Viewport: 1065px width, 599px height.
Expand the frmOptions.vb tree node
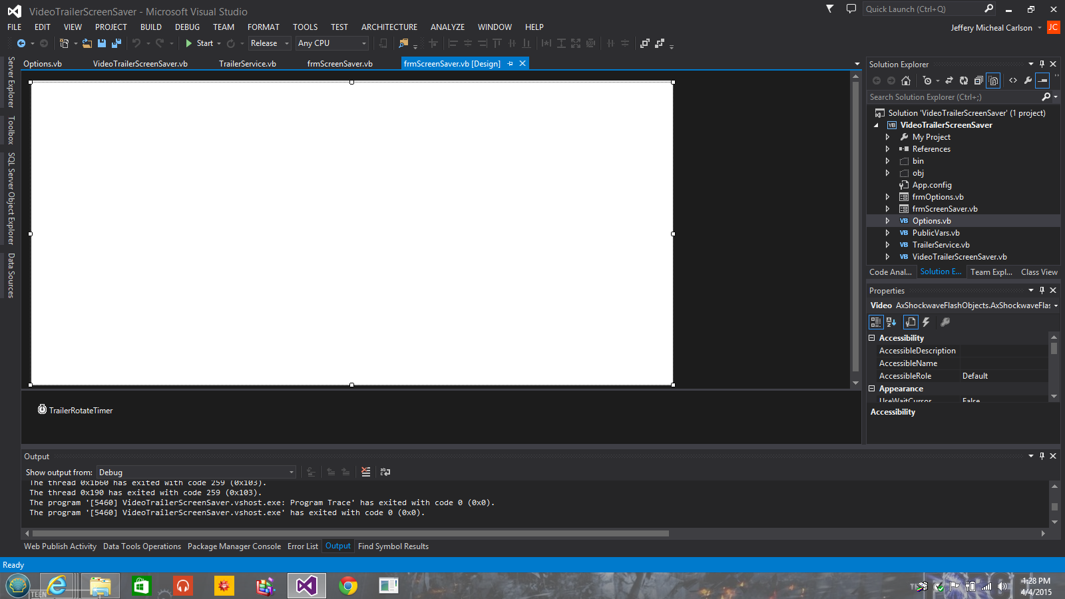click(887, 197)
